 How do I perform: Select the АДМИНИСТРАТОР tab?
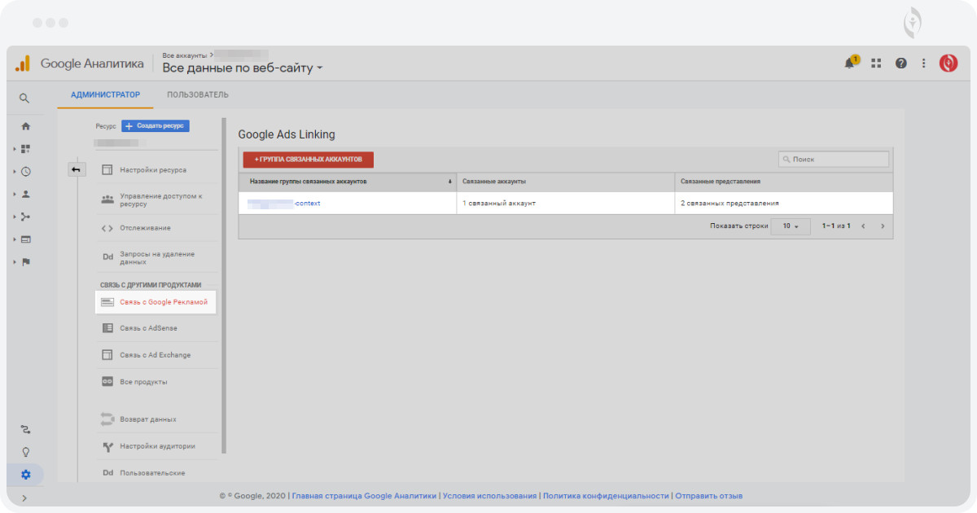pos(105,94)
